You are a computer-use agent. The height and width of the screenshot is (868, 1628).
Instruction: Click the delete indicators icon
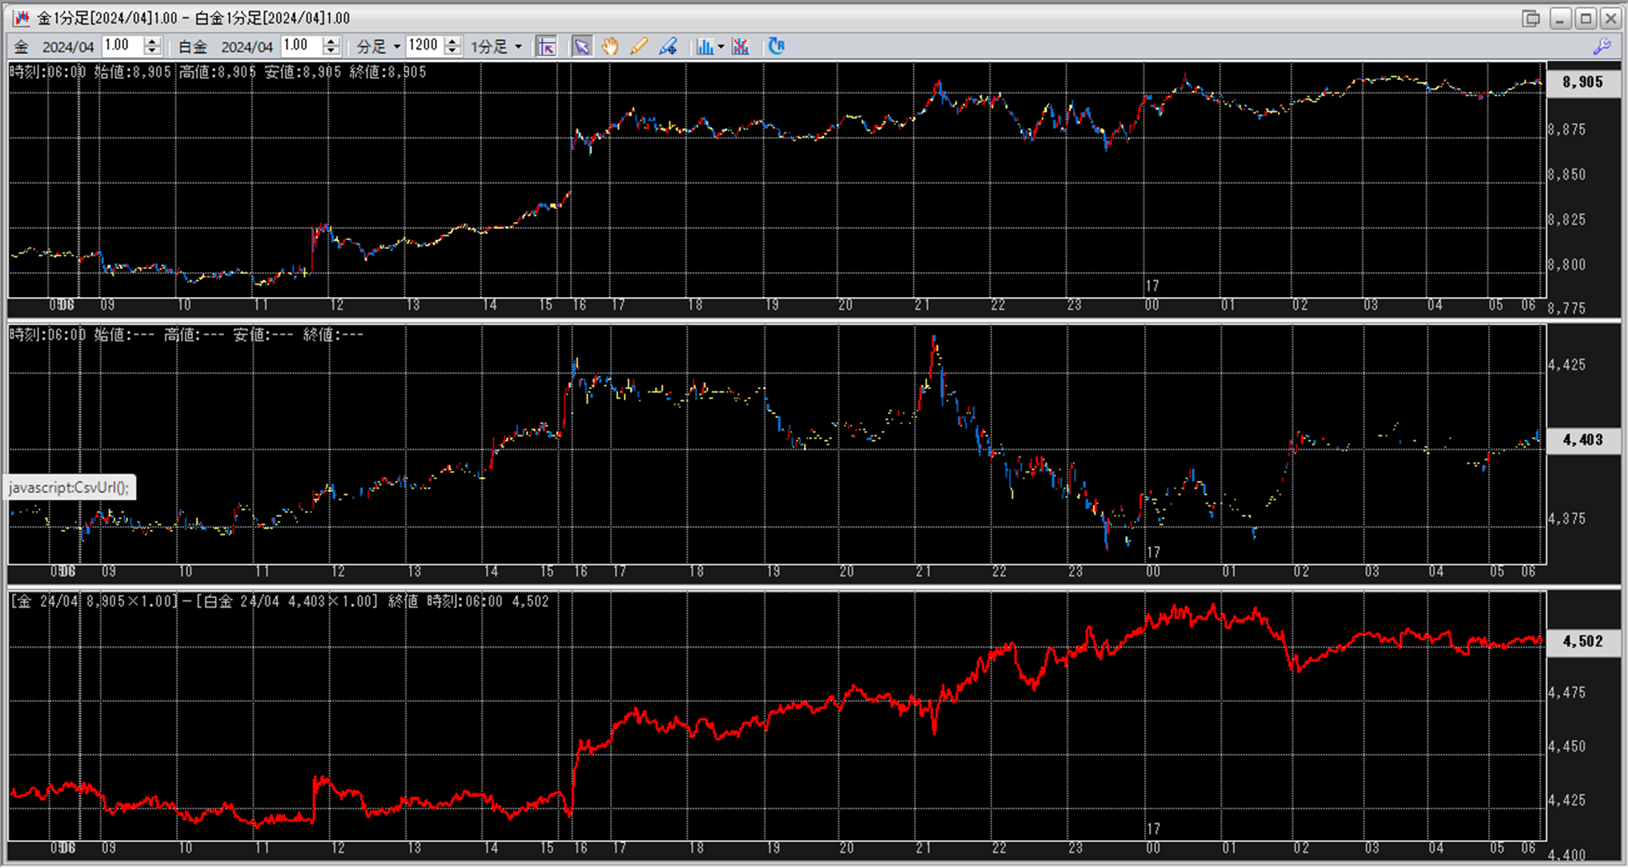pos(741,46)
